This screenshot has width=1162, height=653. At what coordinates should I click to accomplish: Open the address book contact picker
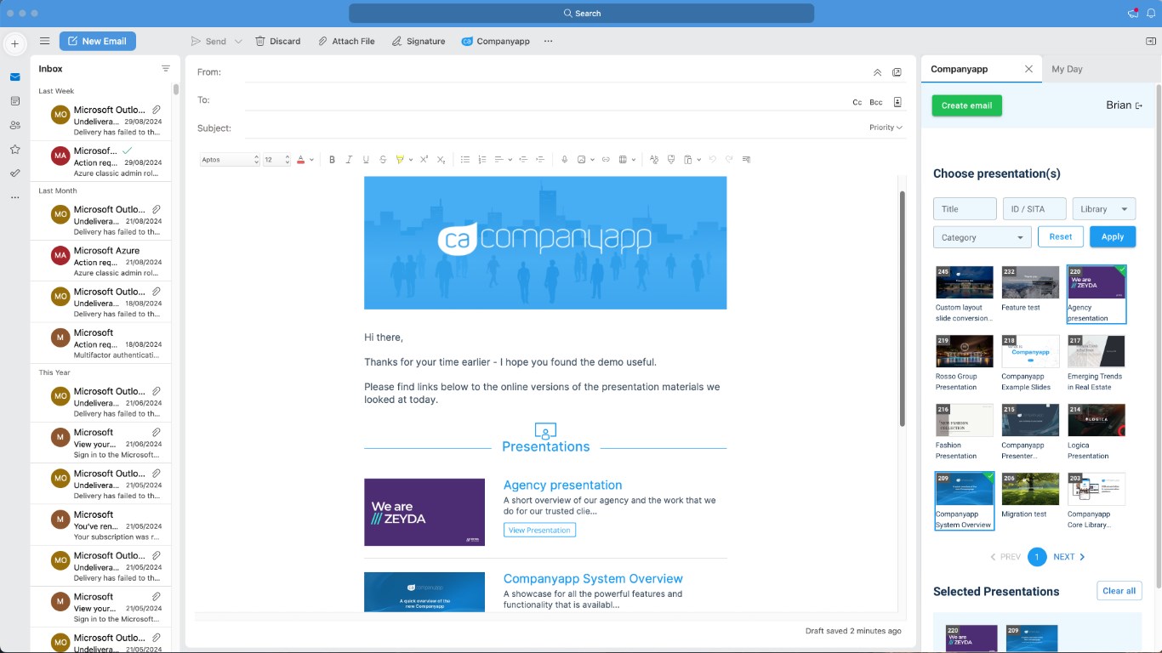pyautogui.click(x=897, y=102)
